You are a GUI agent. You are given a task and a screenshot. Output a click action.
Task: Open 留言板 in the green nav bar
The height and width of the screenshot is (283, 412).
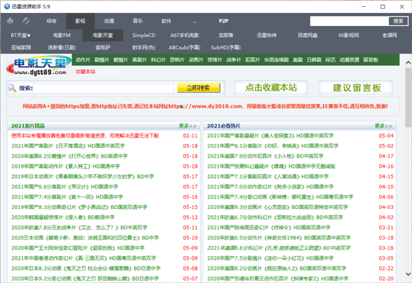coord(371,60)
